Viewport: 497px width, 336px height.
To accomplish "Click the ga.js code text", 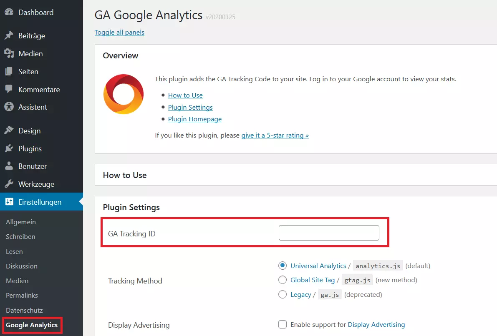I will pos(330,295).
